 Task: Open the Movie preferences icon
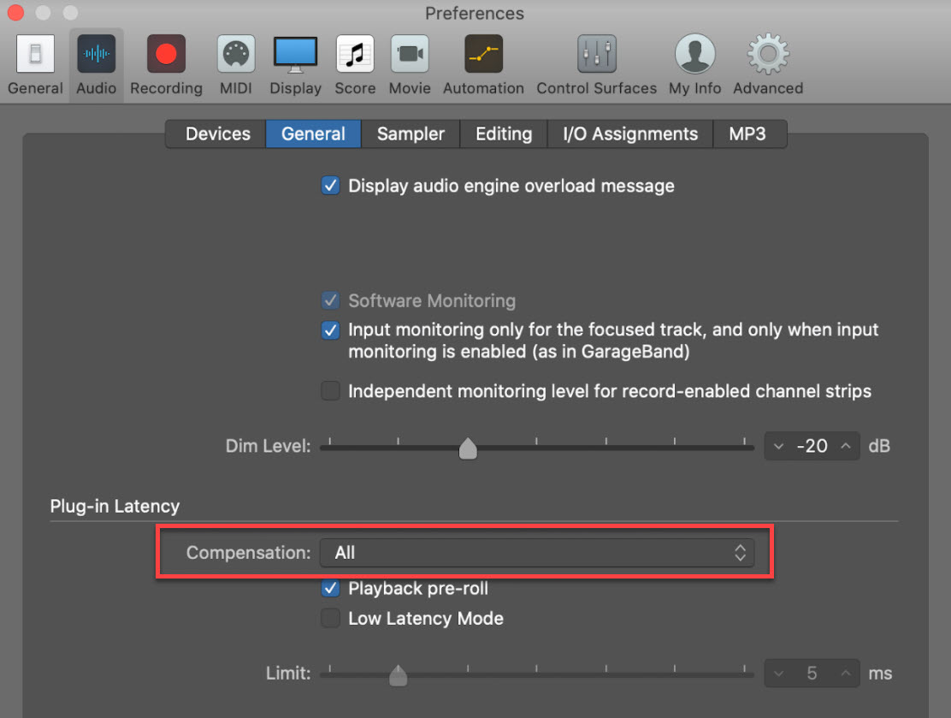pyautogui.click(x=410, y=56)
